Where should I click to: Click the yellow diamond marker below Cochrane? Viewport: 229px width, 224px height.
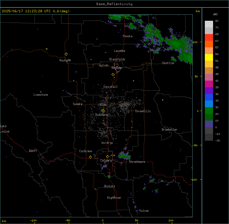90,157
